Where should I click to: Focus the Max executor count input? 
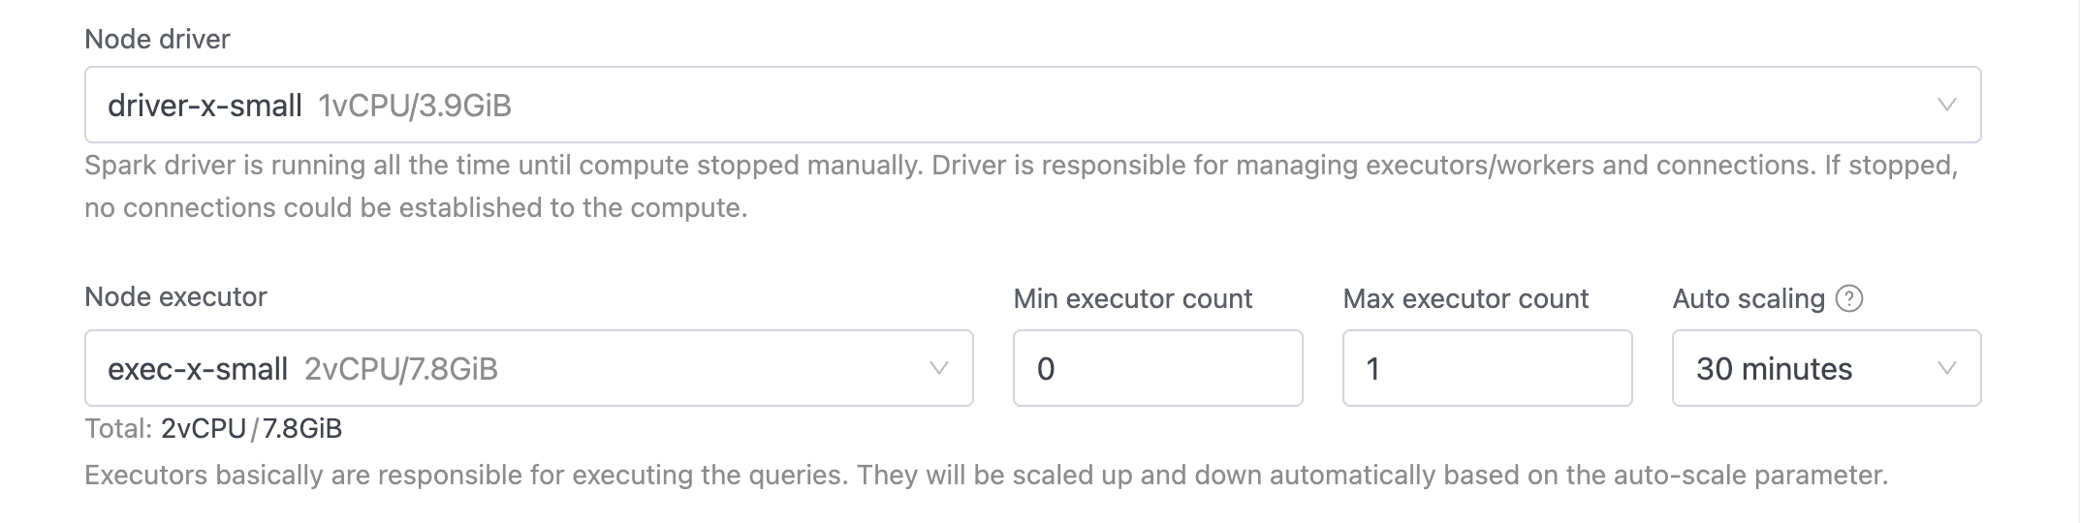1487,368
